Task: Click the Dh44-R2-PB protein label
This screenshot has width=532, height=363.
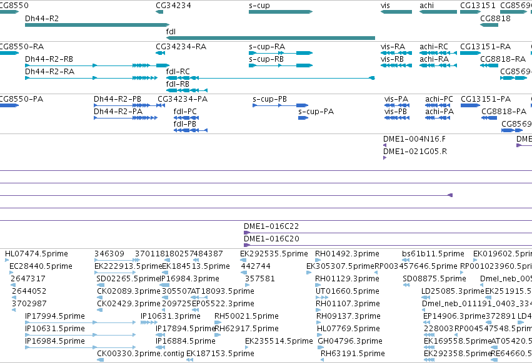Action: (118, 99)
